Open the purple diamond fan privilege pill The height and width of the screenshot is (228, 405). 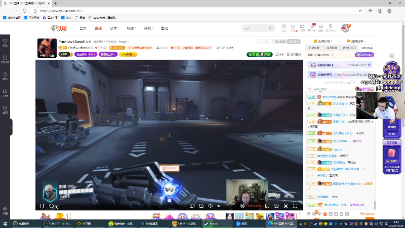(108, 54)
